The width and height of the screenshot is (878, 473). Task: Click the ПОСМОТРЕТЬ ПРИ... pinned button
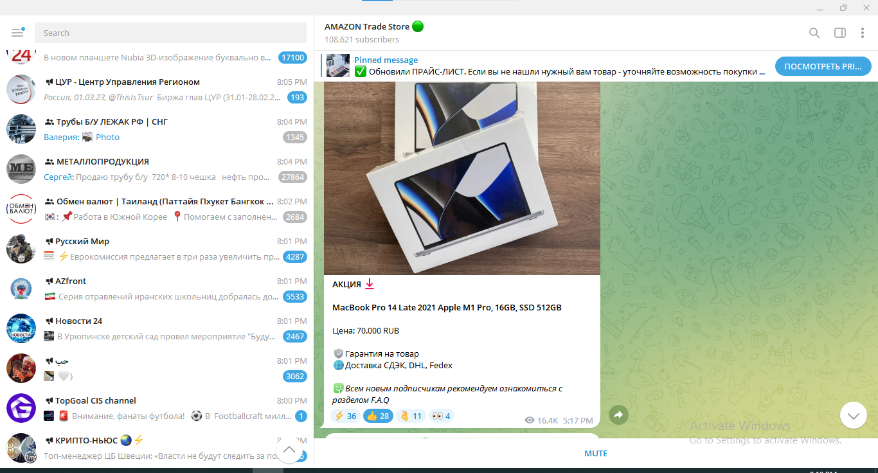[823, 66]
